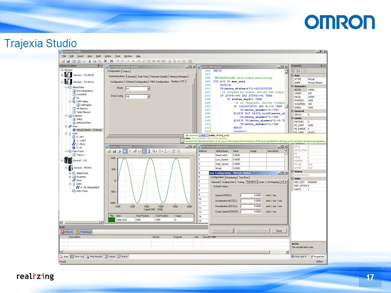Click the pin icon of Solution Explorer
This screenshot has width=391, height=293.
pyautogui.click(x=98, y=66)
